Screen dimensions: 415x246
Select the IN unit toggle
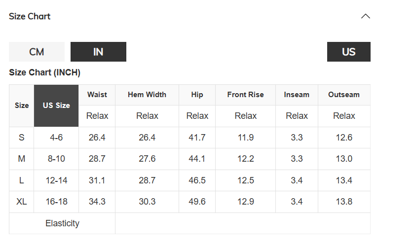[x=98, y=52]
